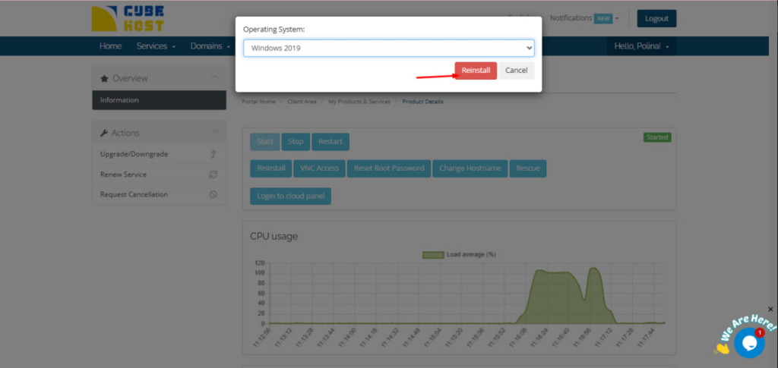Expand the Notifications dropdown
This screenshot has width=778, height=368.
583,18
